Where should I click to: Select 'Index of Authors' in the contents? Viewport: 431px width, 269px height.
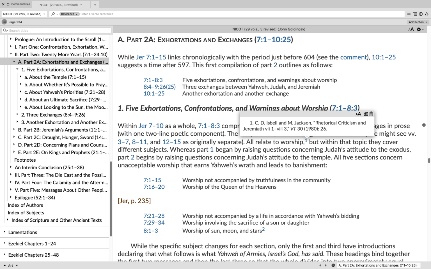pos(25,205)
